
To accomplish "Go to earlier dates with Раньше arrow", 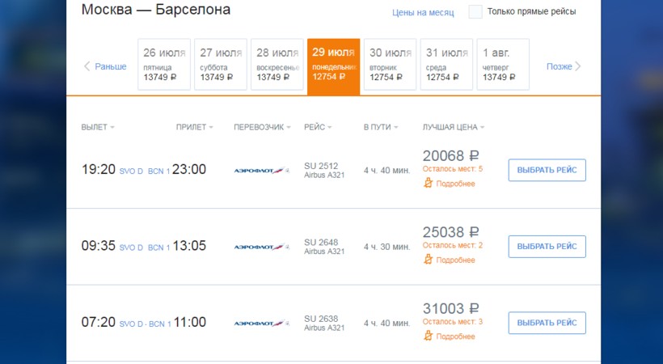I will click(x=105, y=66).
